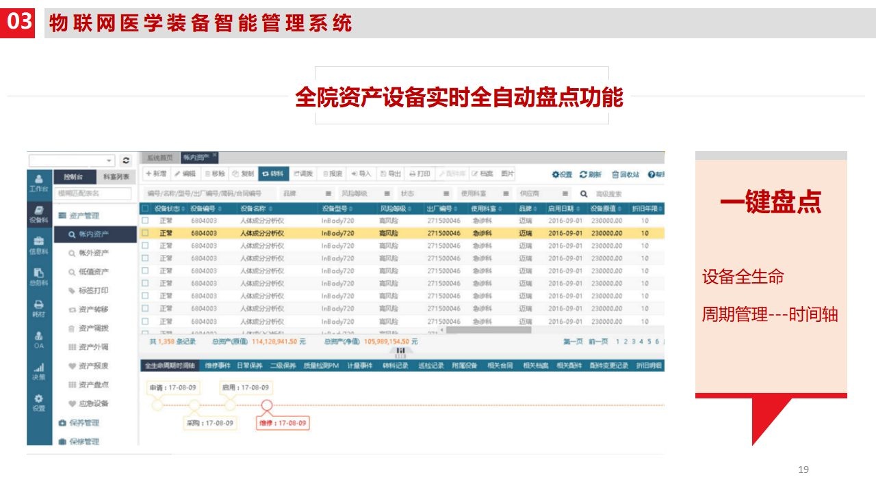Open the 计量事件 detail tab
This screenshot has width=876, height=492.
click(x=360, y=366)
